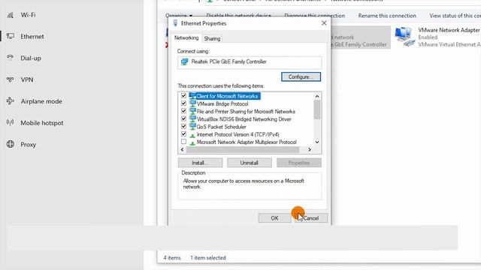This screenshot has height=270, width=481.
Task: Click the Proxy globe icon
Action: point(10,144)
